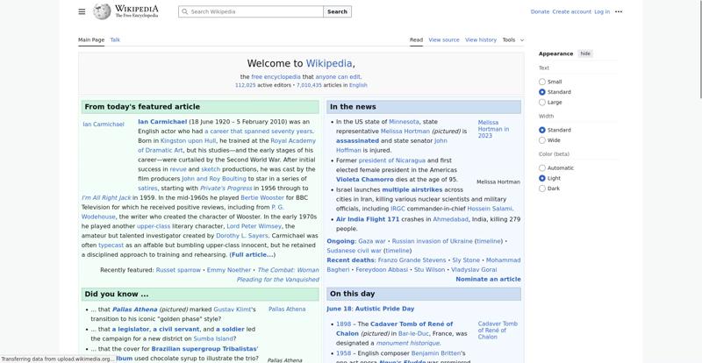The width and height of the screenshot is (702, 363).
Task: Select the Dark color option
Action: point(542,189)
